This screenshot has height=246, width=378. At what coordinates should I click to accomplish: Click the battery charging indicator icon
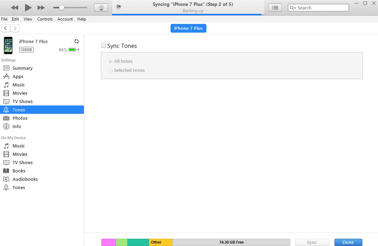pos(74,50)
